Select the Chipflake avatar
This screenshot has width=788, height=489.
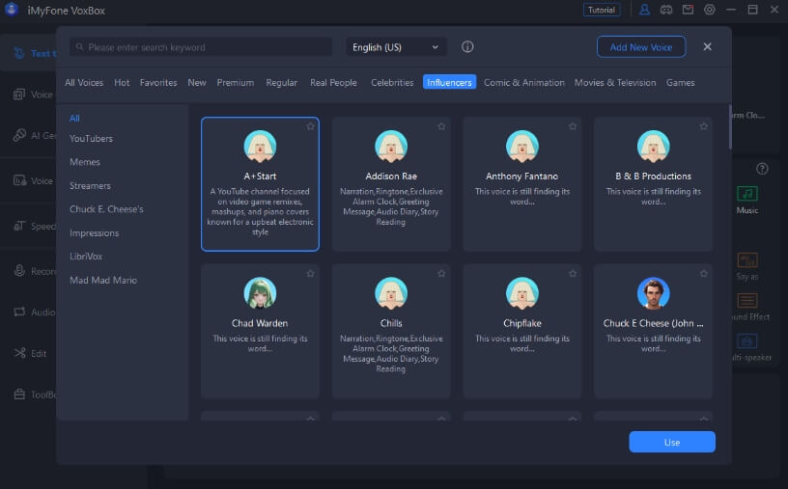pos(522,293)
